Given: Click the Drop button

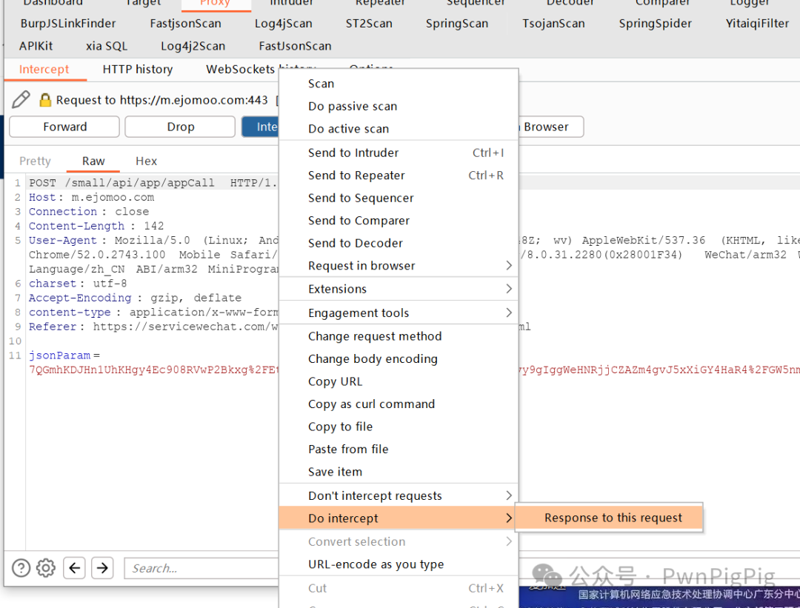Looking at the screenshot, I should (180, 127).
